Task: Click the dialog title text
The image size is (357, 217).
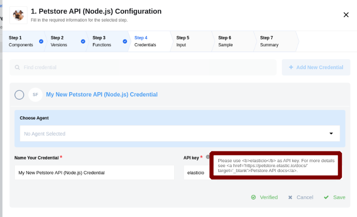Action: point(96,11)
